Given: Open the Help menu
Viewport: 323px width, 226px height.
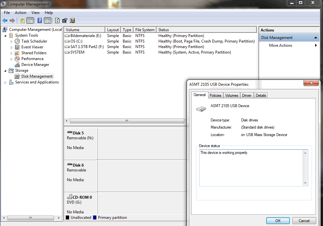Looking at the screenshot, I should click(x=49, y=13).
